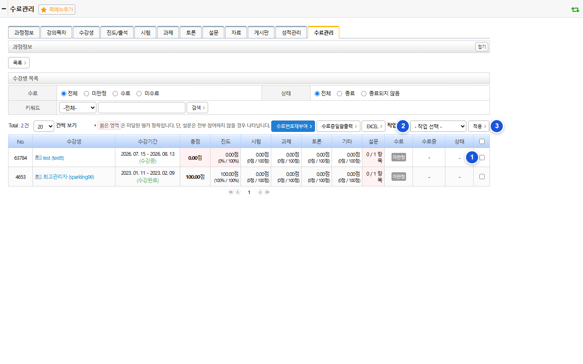Open the keyword -전체- dropdown
This screenshot has height=364, width=583.
pos(78,108)
